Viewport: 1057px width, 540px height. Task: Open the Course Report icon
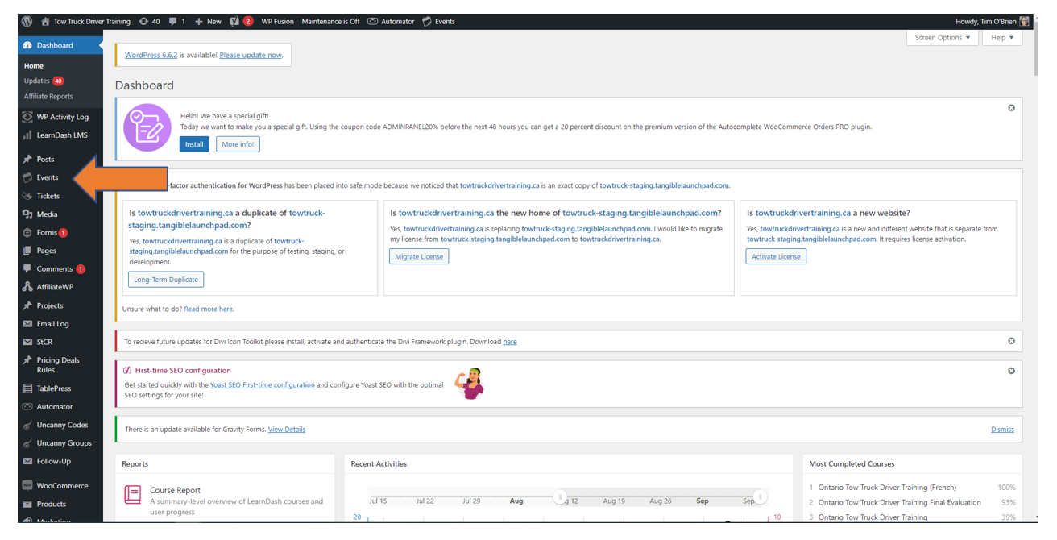pos(133,494)
